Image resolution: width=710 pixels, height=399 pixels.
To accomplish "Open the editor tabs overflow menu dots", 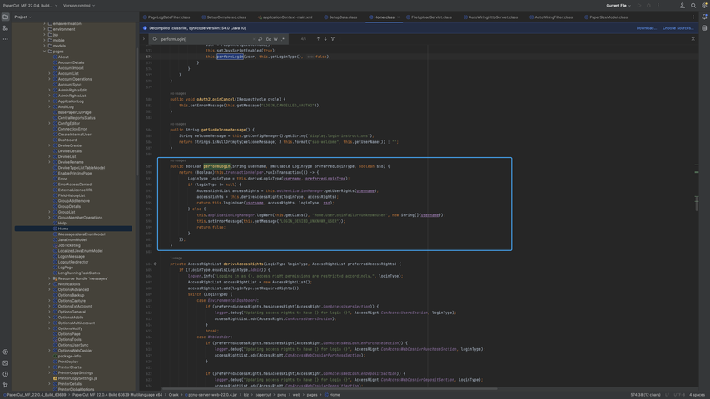I will click(x=693, y=17).
